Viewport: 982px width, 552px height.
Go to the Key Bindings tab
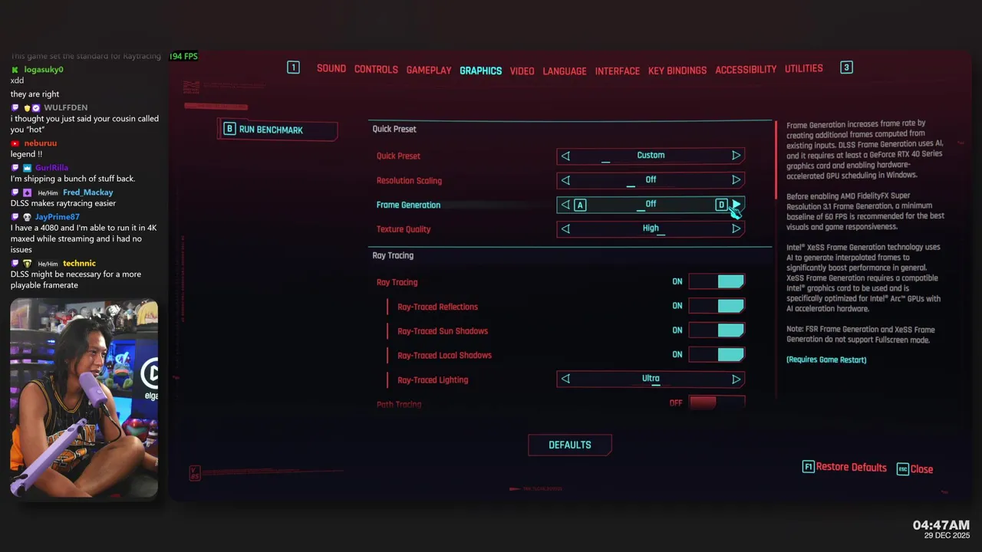tap(677, 71)
